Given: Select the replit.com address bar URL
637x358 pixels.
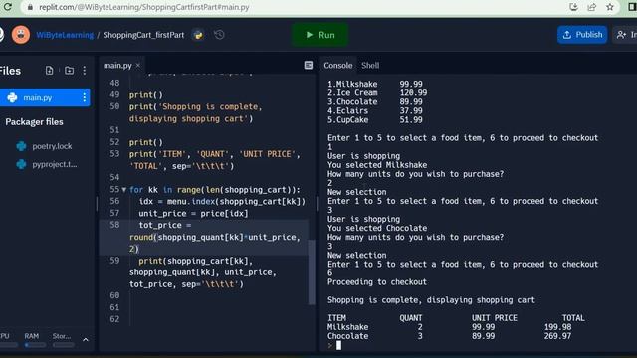Looking at the screenshot, I should coord(143,7).
